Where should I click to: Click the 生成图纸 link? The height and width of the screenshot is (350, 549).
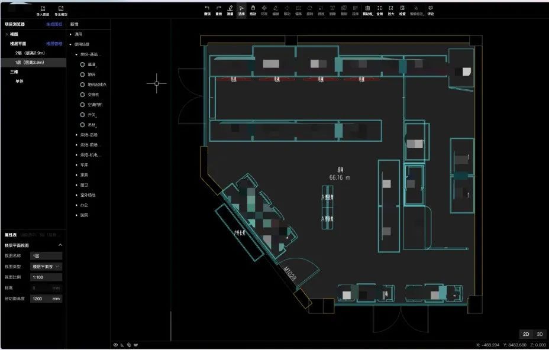[54, 24]
